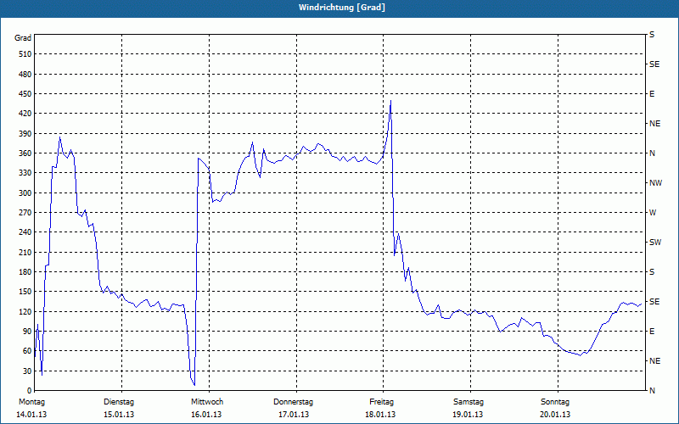Select the 480 axis value

pos(25,74)
